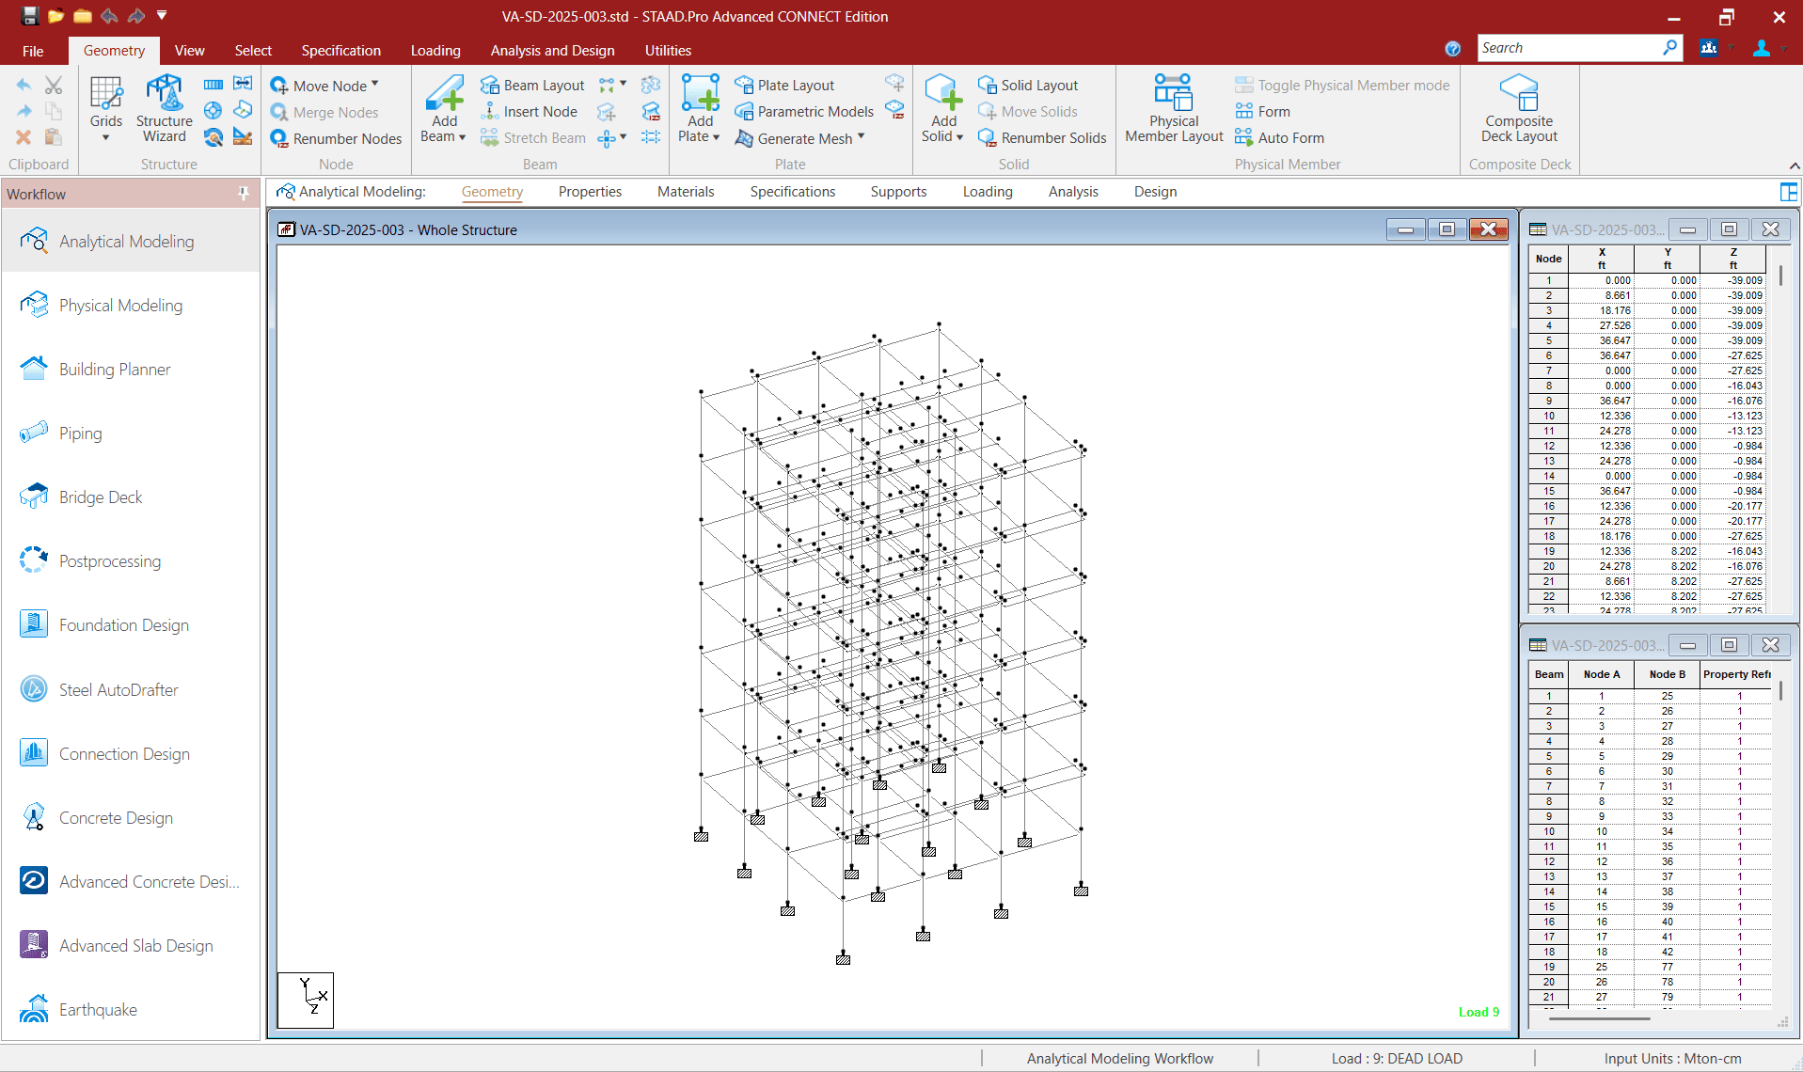Open the File menu
This screenshot has width=1803, height=1072.
point(33,51)
